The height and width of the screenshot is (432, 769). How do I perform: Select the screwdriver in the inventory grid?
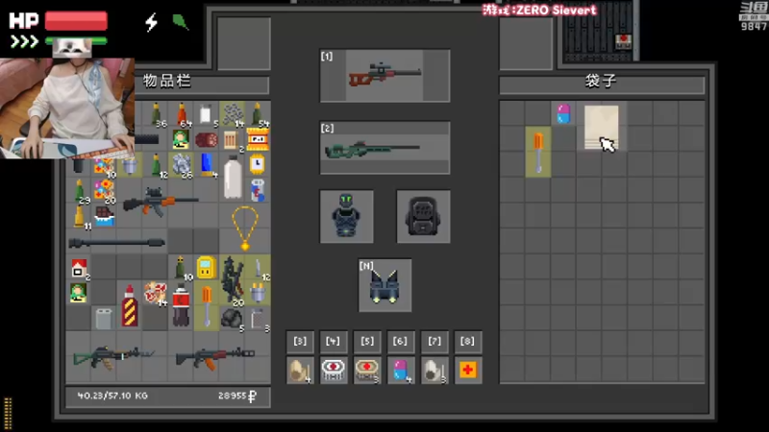(207, 305)
